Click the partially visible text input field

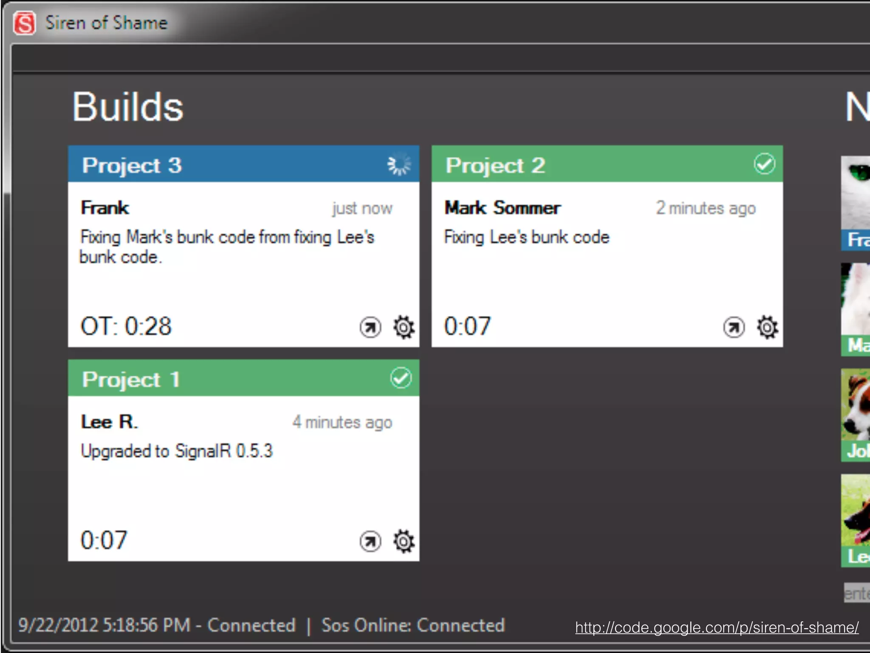point(856,593)
